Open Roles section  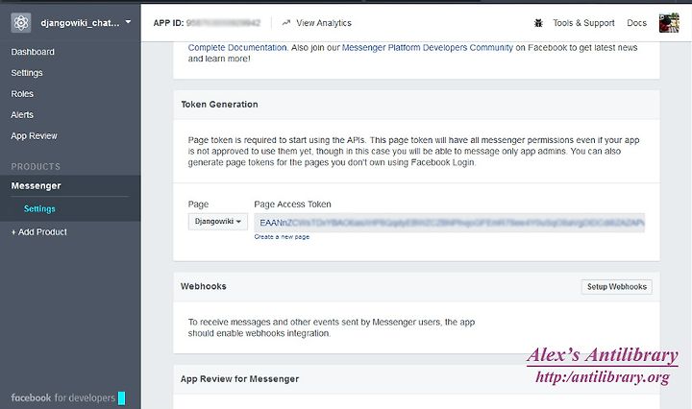(22, 94)
